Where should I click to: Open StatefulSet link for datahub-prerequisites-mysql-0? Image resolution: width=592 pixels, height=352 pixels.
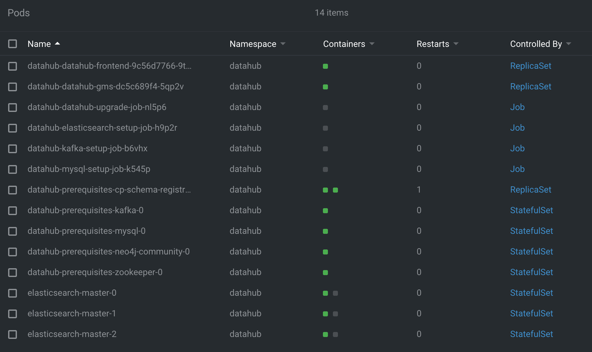[x=532, y=231]
